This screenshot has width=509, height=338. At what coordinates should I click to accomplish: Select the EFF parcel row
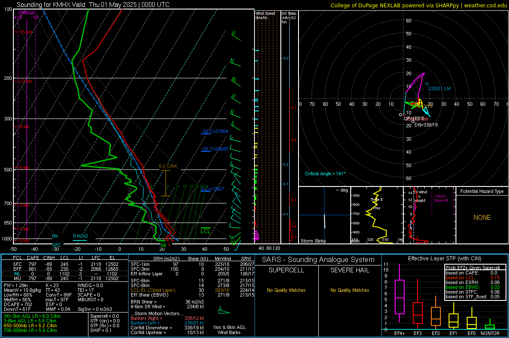(65, 269)
